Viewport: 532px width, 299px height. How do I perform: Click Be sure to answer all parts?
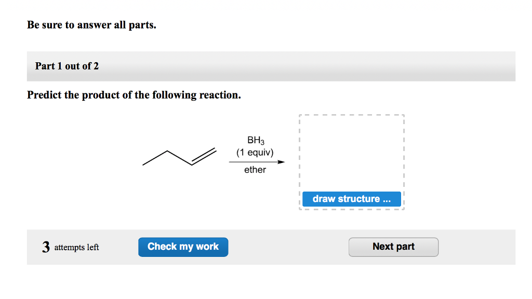pos(91,24)
